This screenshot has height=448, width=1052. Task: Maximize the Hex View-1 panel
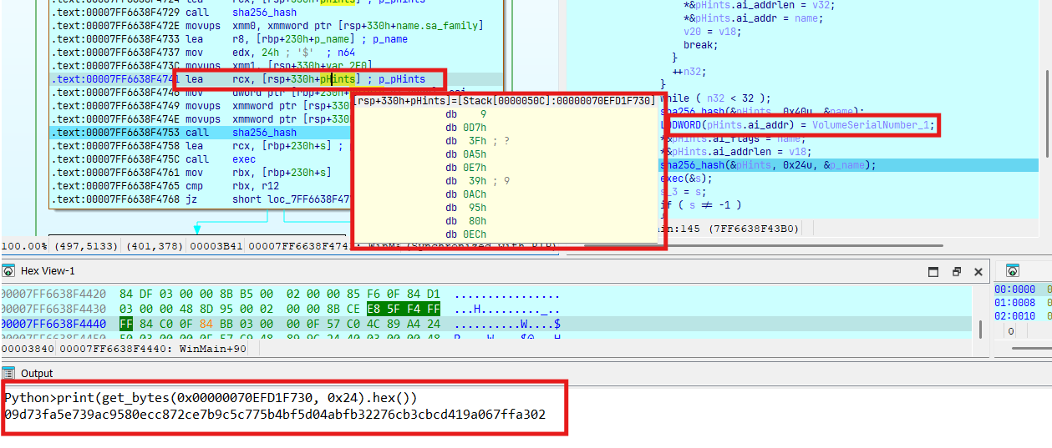[934, 272]
